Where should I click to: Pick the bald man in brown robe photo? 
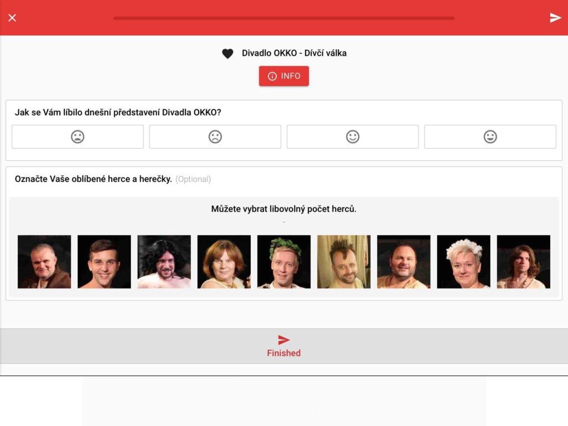[44, 262]
